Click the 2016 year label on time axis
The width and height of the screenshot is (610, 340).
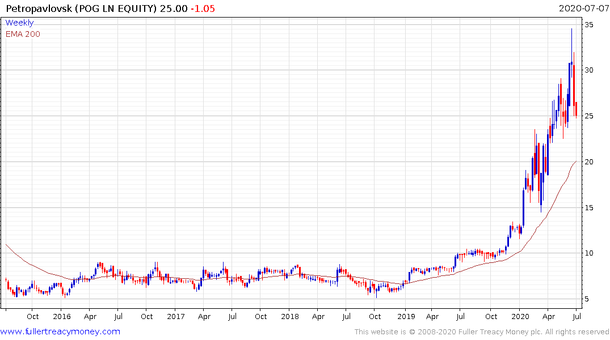point(61,317)
